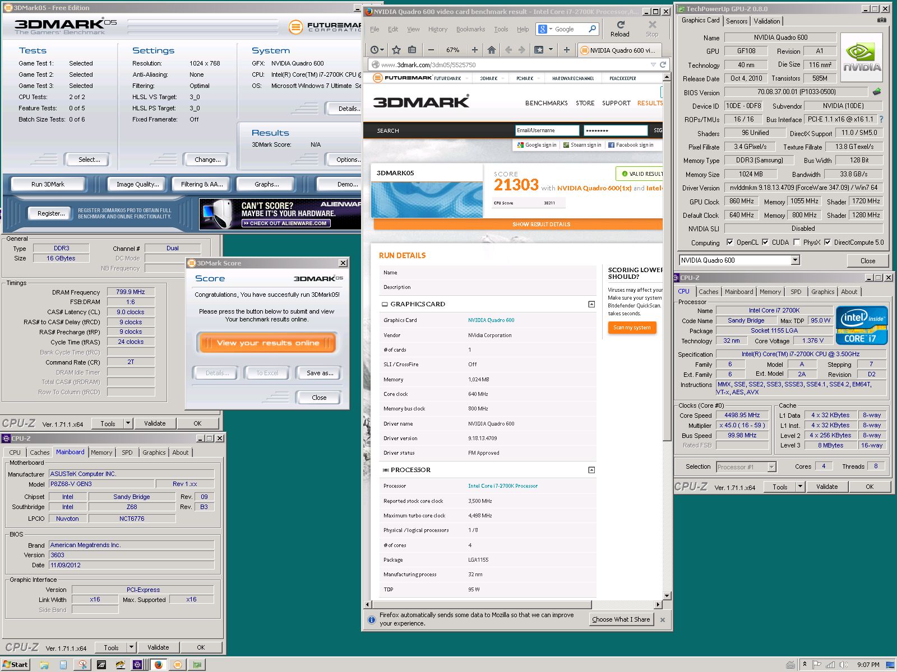This screenshot has height=672, width=897.
Task: Zoom out with the minus icon in Firefox
Action: tap(431, 50)
